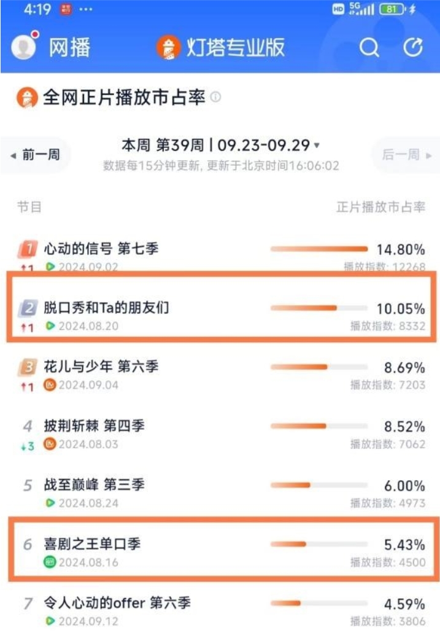Screen dimensions: 440x638
Task: Tap the green platform icon under 喜剧之王单口季
Action: tap(50, 562)
